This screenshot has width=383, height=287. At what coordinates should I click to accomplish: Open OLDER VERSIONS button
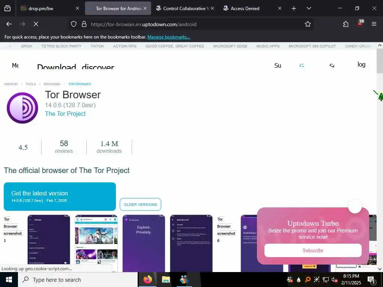[140, 204]
